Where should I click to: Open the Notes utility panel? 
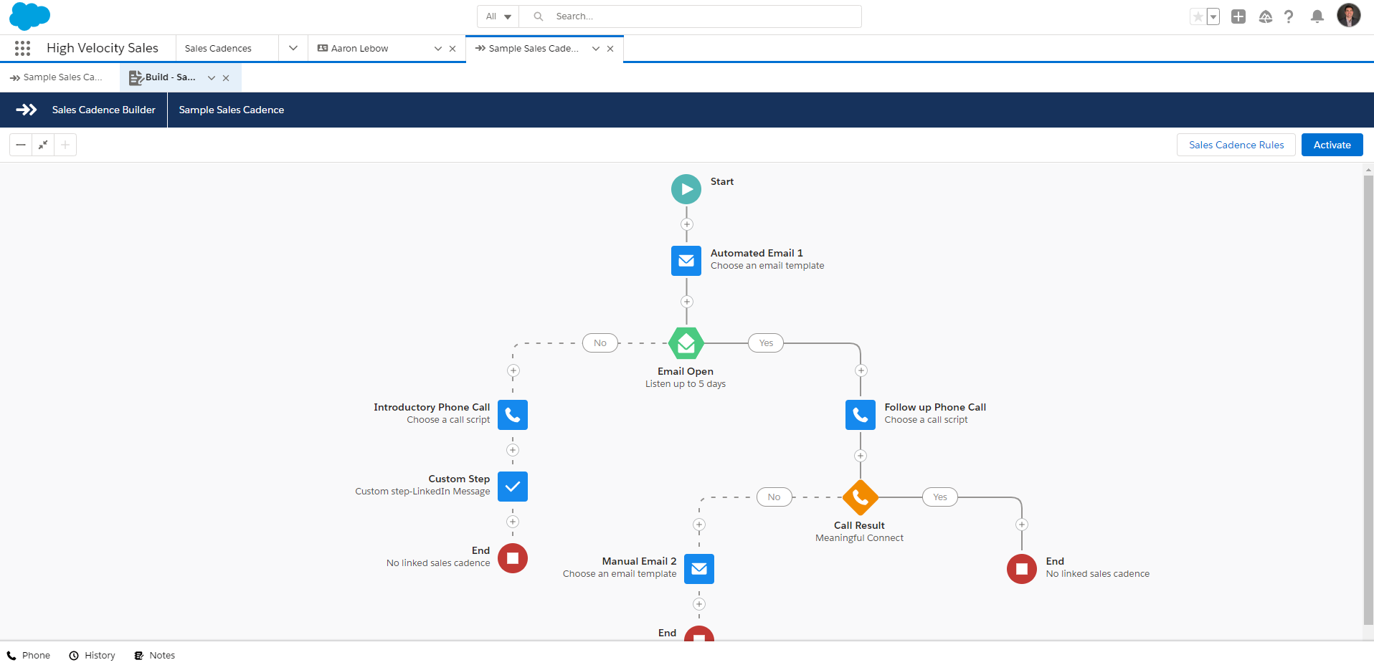(155, 656)
